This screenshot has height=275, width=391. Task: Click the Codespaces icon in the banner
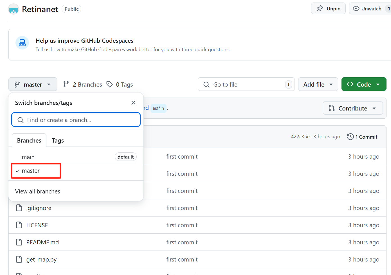click(x=22, y=43)
